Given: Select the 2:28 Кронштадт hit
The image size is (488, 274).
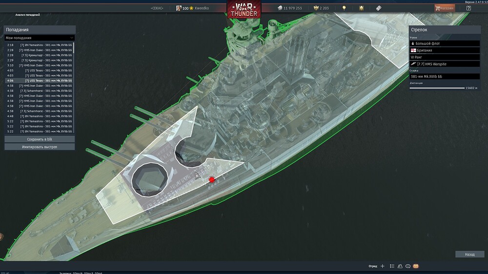Looking at the screenshot, I should coord(39,55).
